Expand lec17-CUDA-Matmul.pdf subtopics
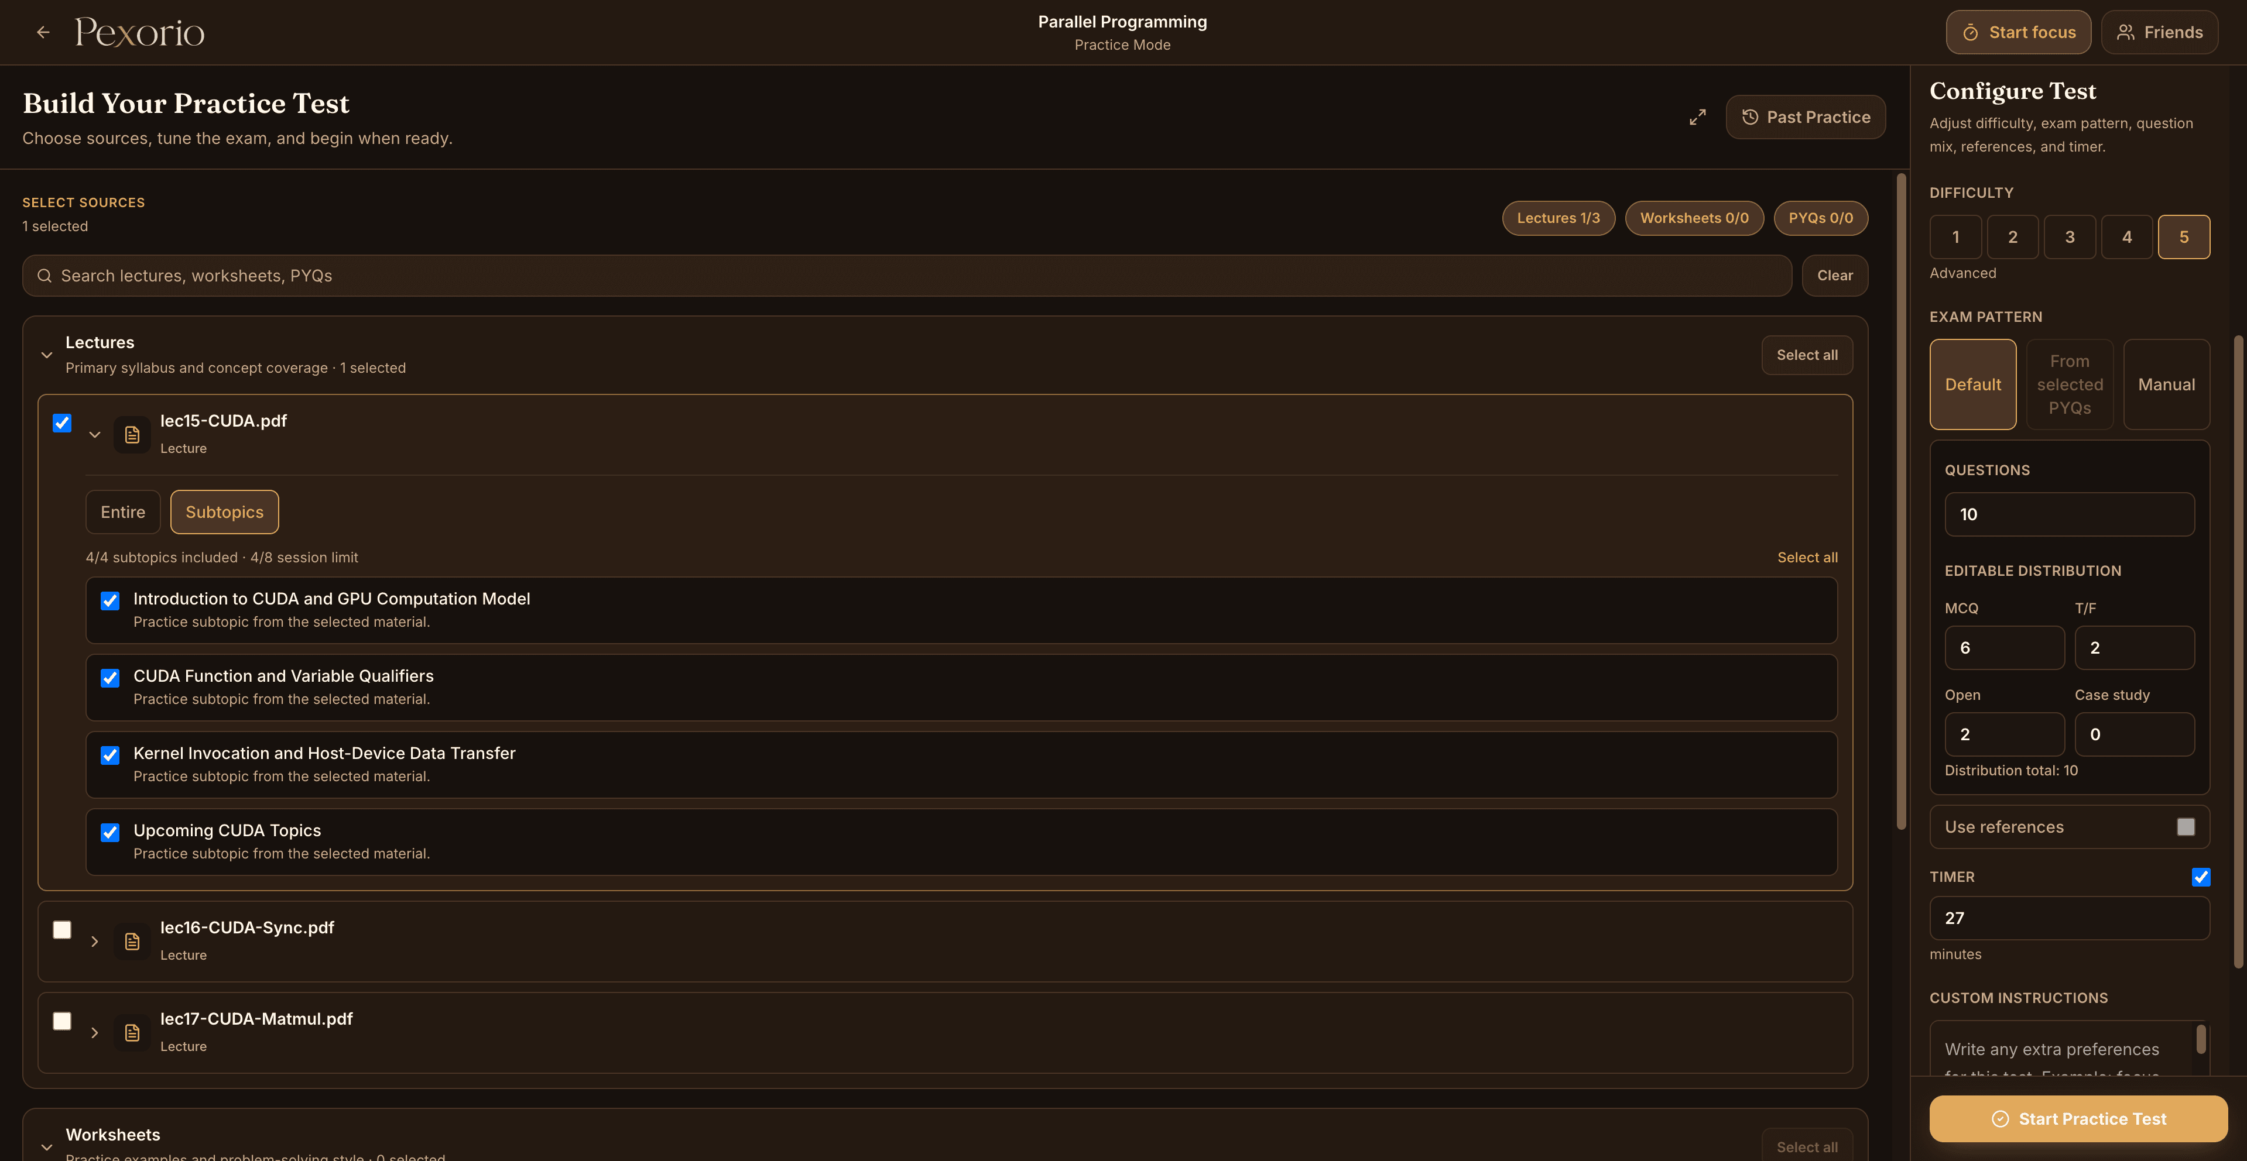 [x=95, y=1033]
